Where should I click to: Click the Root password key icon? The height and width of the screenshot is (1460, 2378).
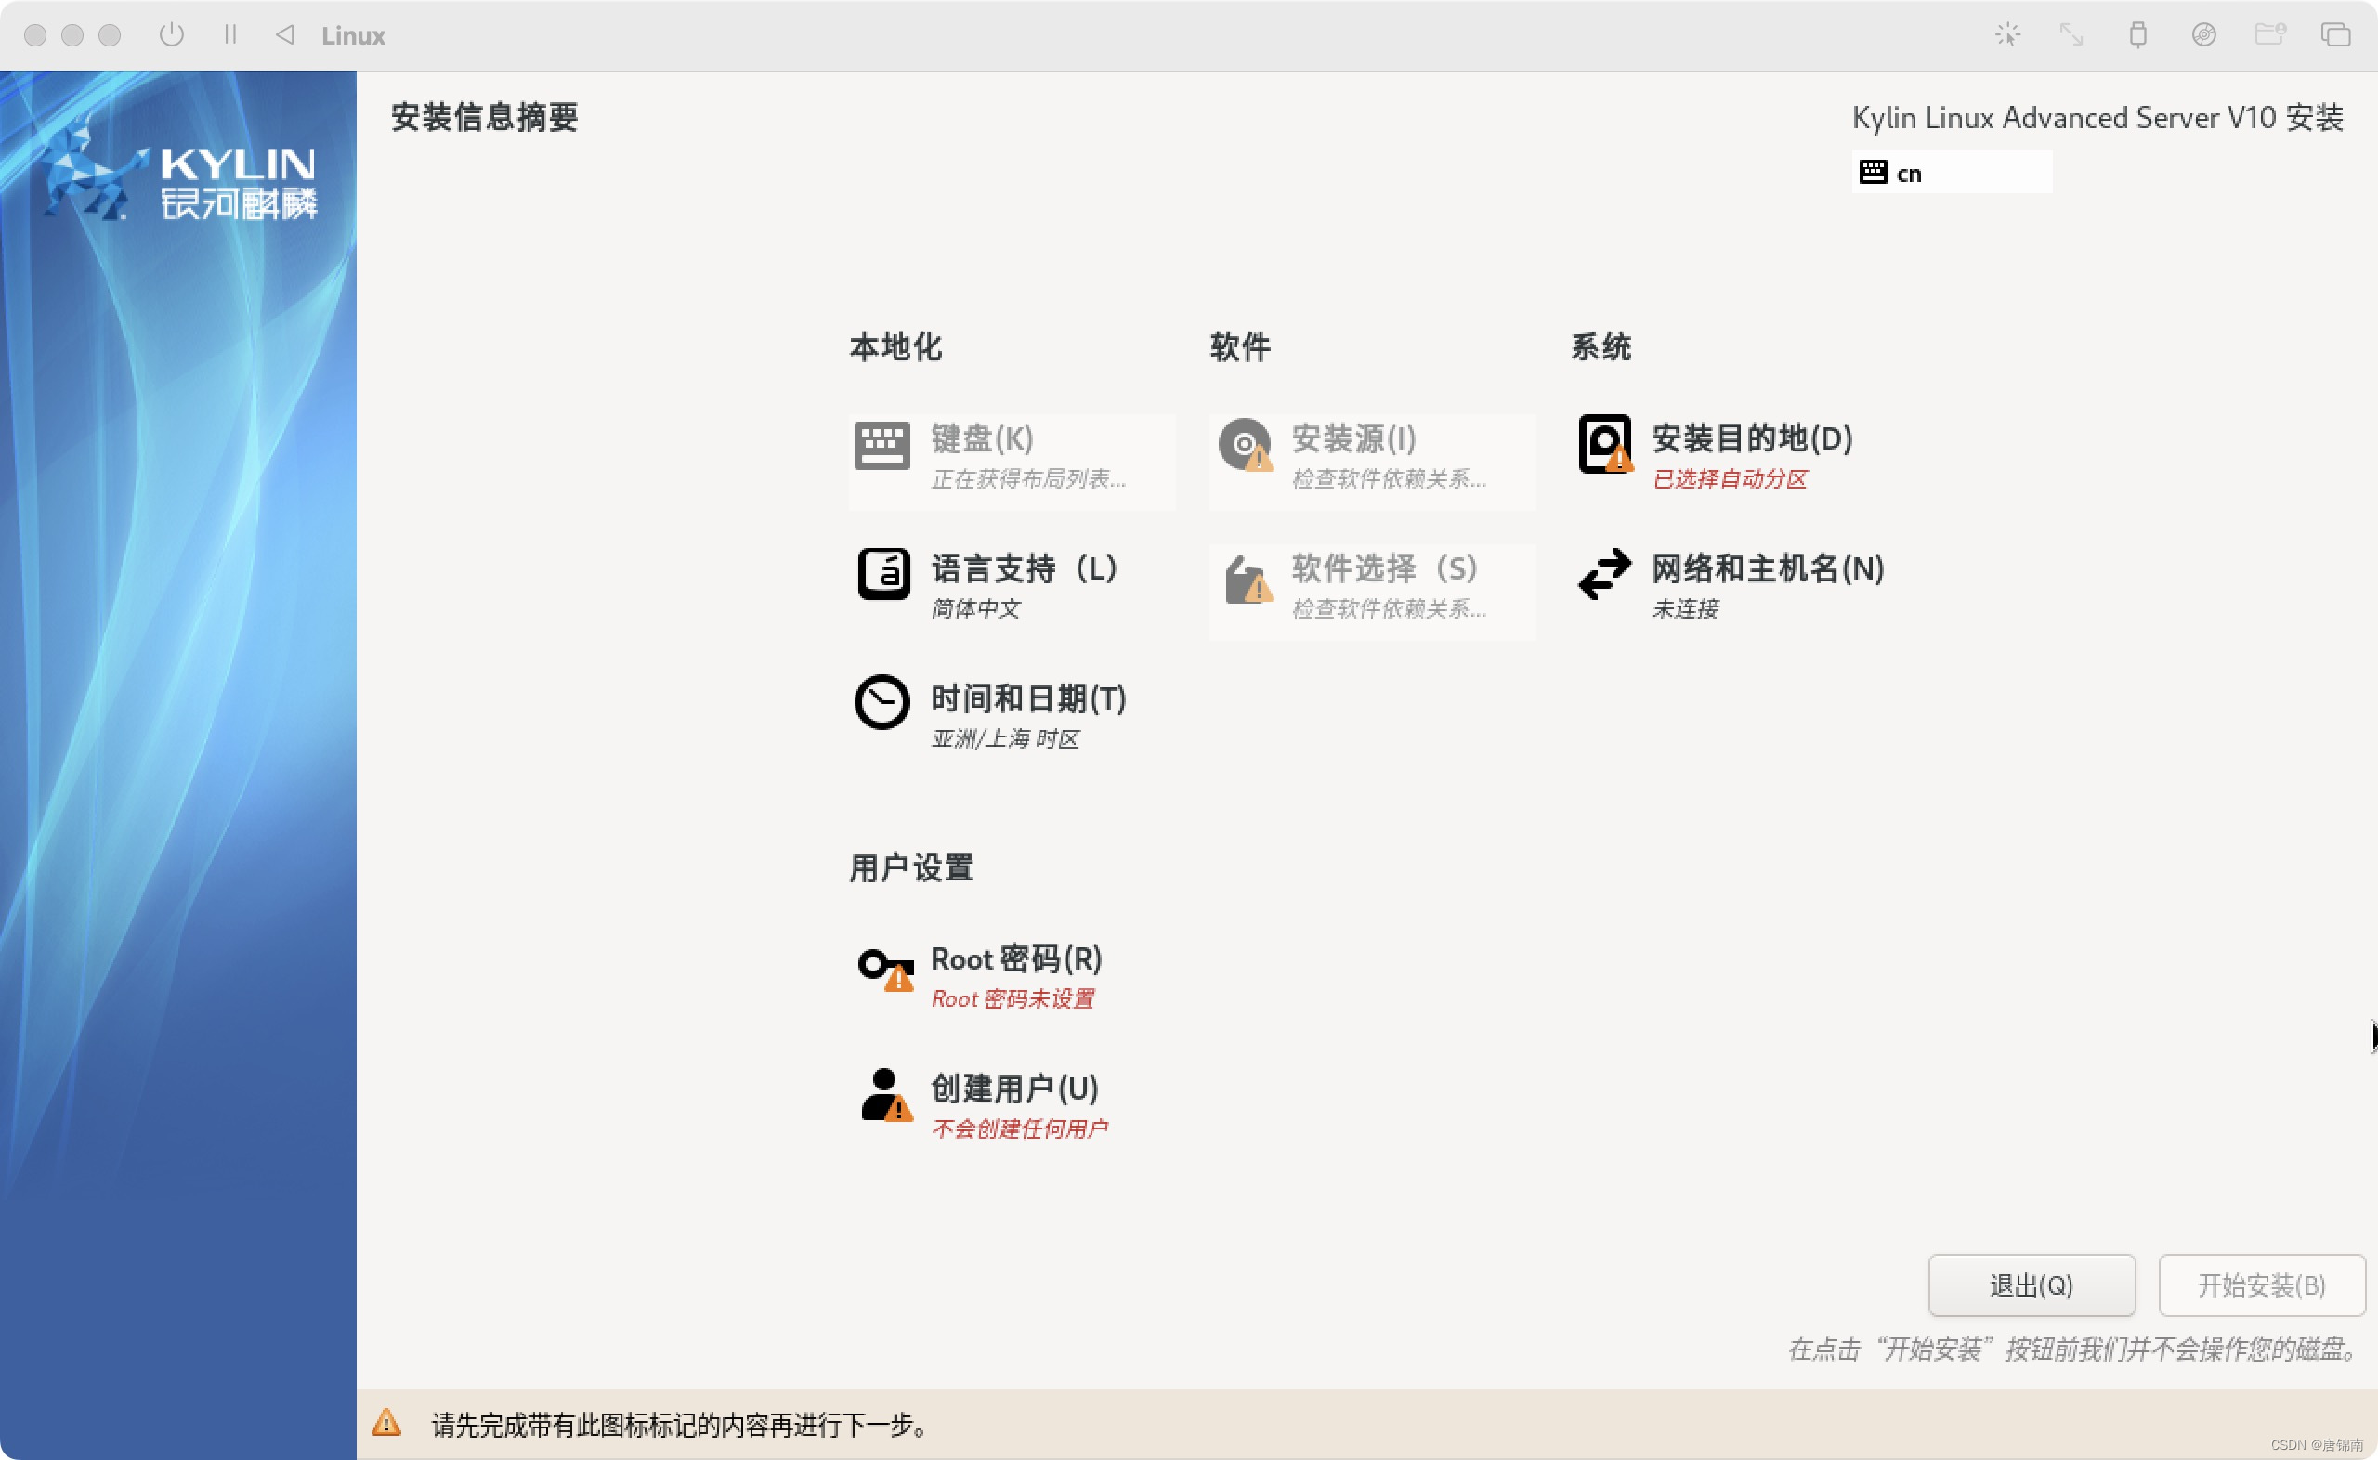(884, 968)
